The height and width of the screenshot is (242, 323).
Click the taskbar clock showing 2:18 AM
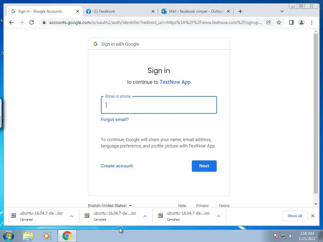pos(307,236)
